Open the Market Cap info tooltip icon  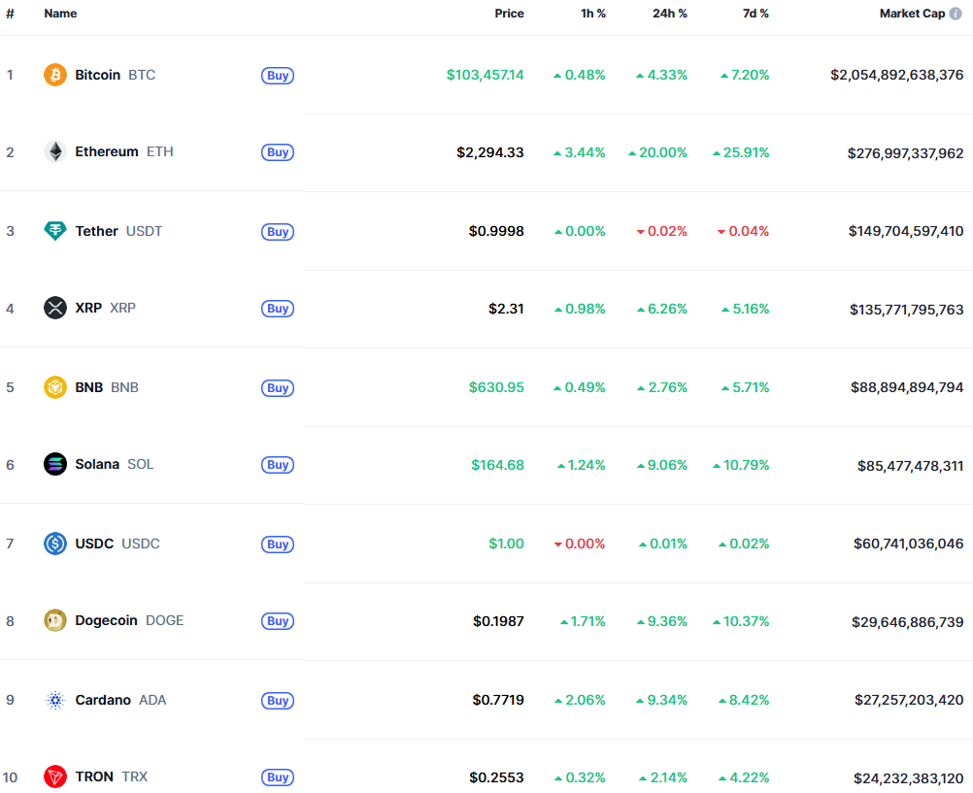pyautogui.click(x=956, y=14)
